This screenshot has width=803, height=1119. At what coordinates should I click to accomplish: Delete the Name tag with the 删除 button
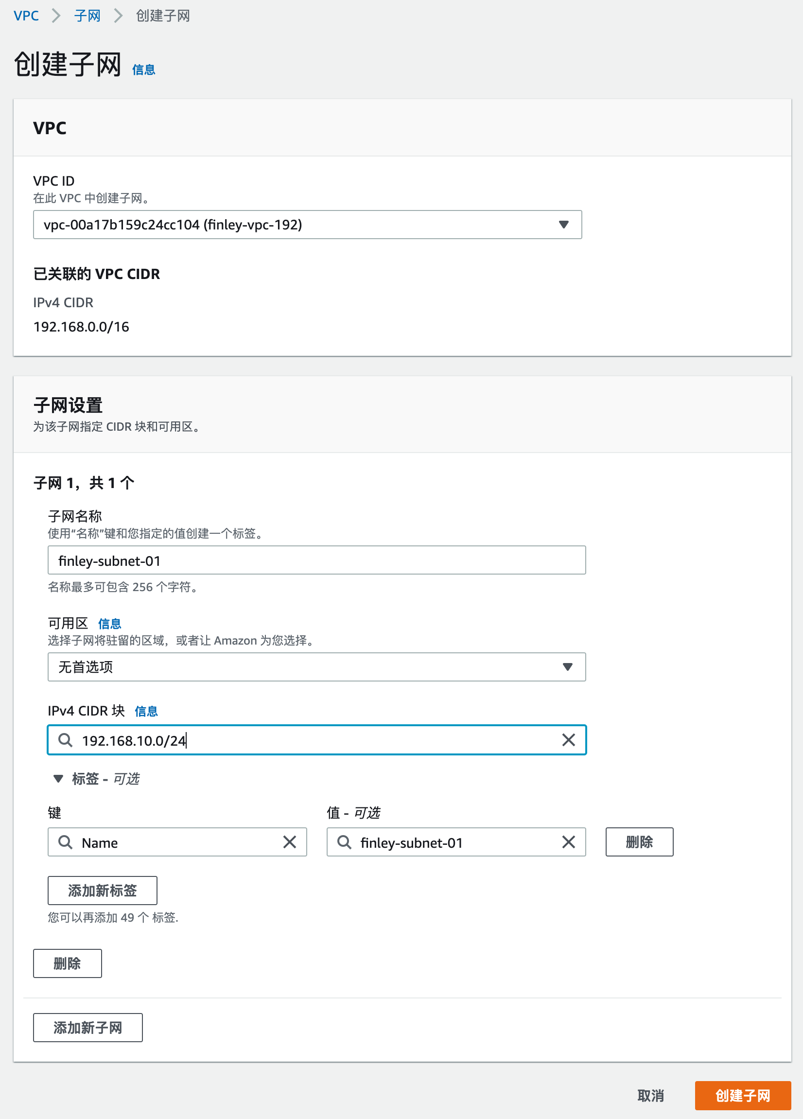(x=639, y=842)
